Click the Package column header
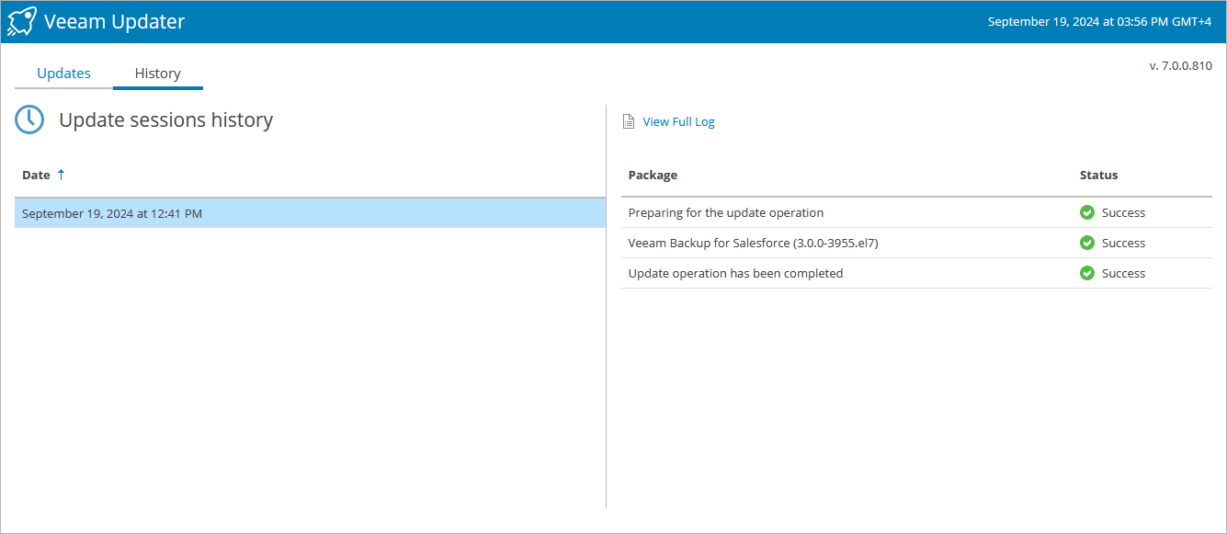Screen dimensions: 1227x534 [x=653, y=175]
